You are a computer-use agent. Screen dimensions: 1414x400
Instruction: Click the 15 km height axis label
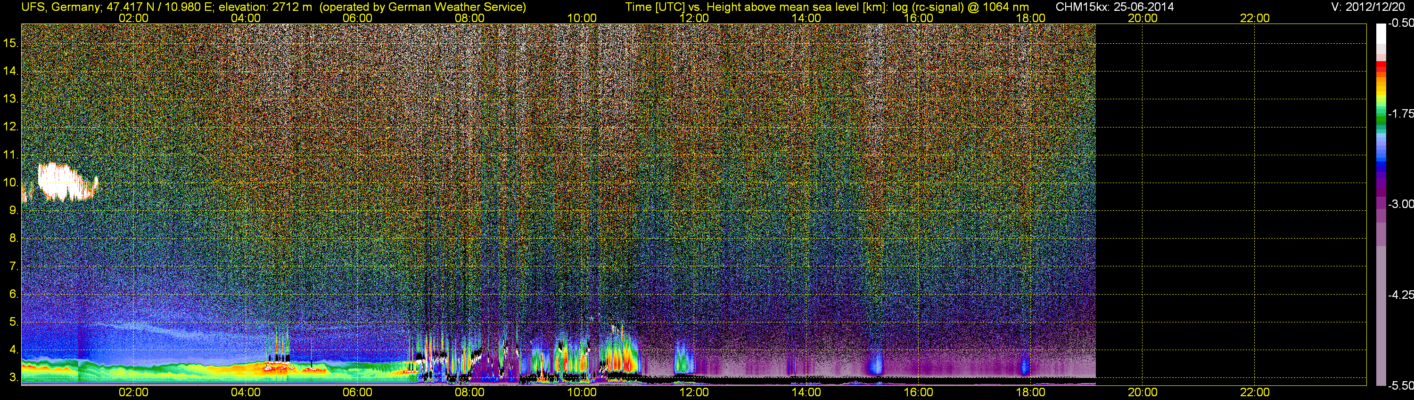11,43
